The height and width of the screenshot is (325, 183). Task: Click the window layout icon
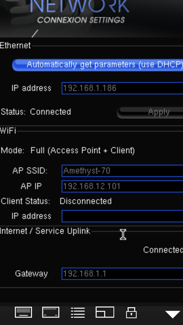[x=105, y=312]
